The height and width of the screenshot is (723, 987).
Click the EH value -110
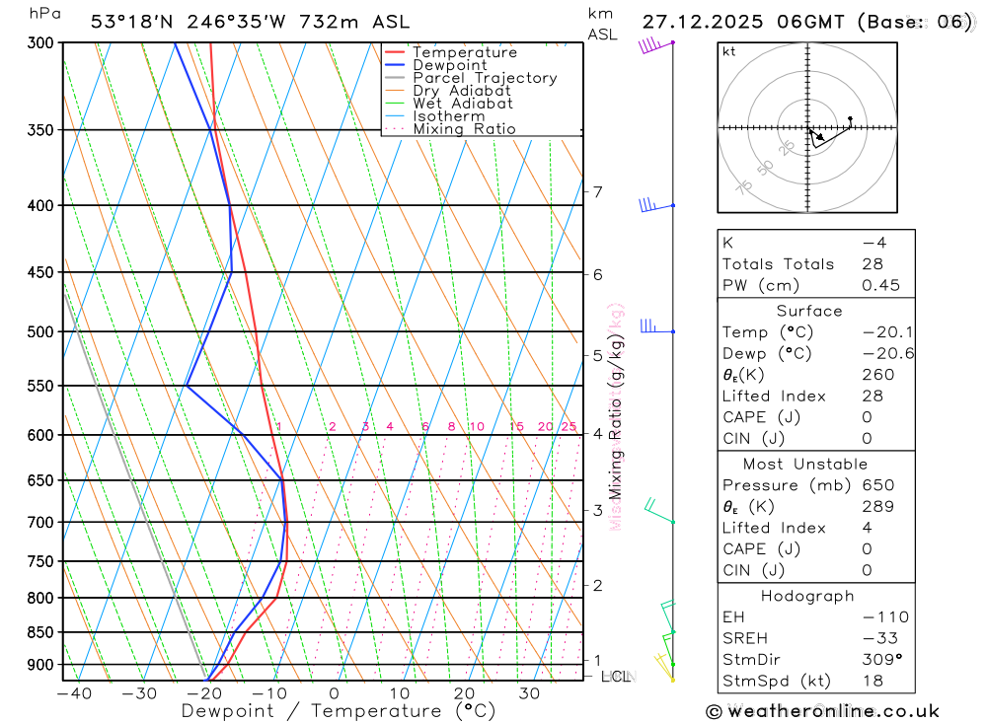pyautogui.click(x=885, y=617)
